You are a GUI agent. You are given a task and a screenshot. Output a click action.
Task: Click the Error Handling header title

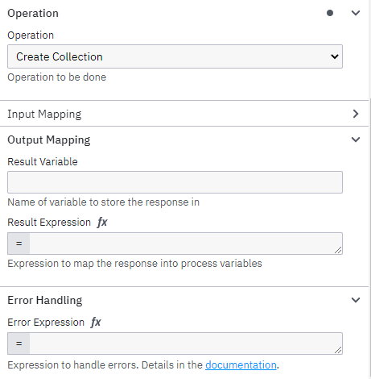click(x=45, y=300)
